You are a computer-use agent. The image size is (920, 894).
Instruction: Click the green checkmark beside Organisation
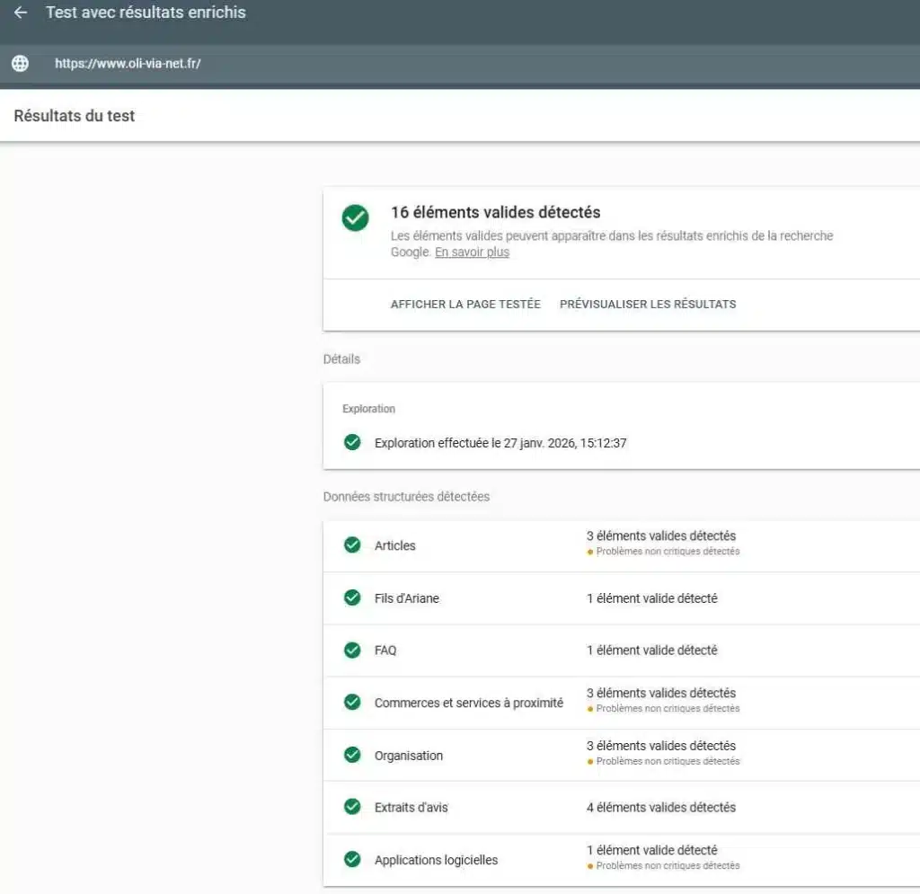click(x=351, y=755)
